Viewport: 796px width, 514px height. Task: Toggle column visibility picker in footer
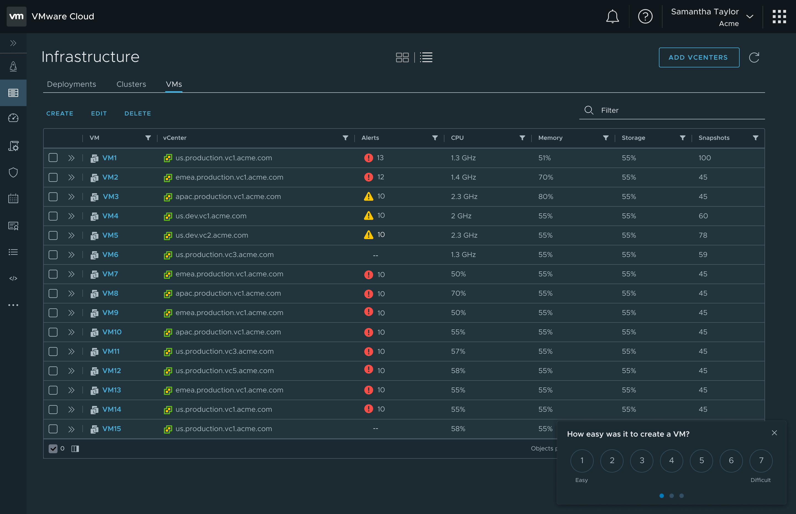(75, 449)
